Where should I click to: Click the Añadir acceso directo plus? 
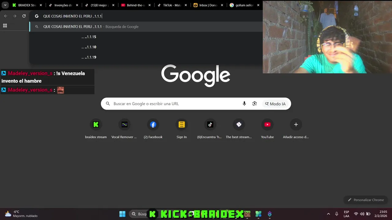296,125
